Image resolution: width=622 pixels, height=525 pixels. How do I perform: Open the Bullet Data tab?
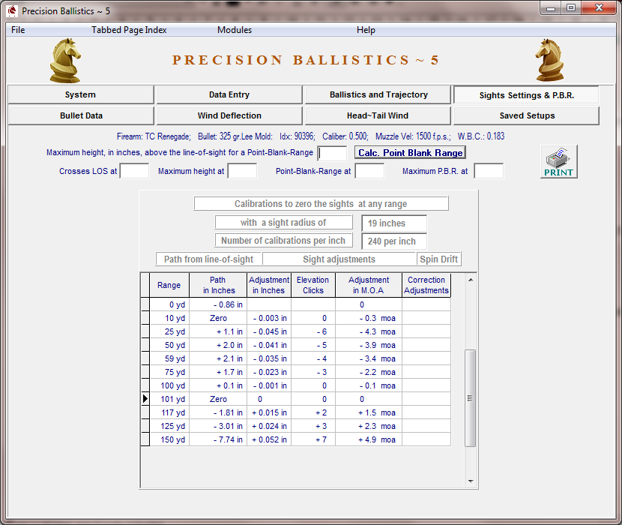tap(81, 115)
